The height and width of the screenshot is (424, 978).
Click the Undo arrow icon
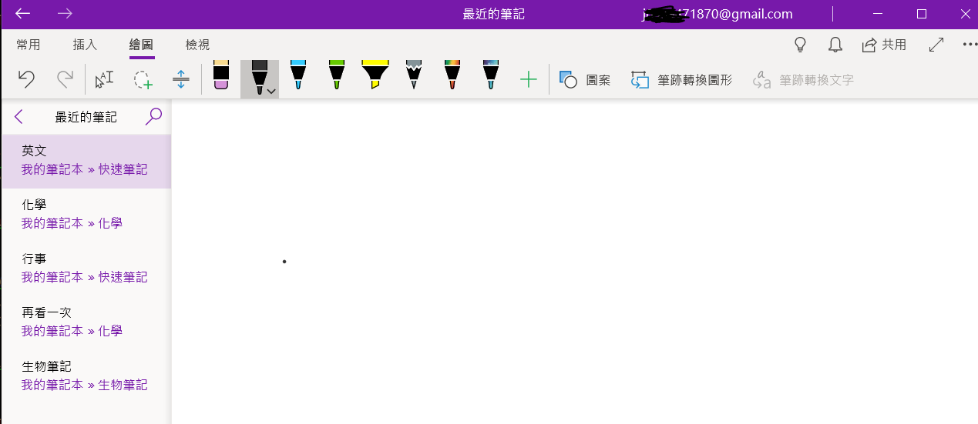click(x=26, y=79)
